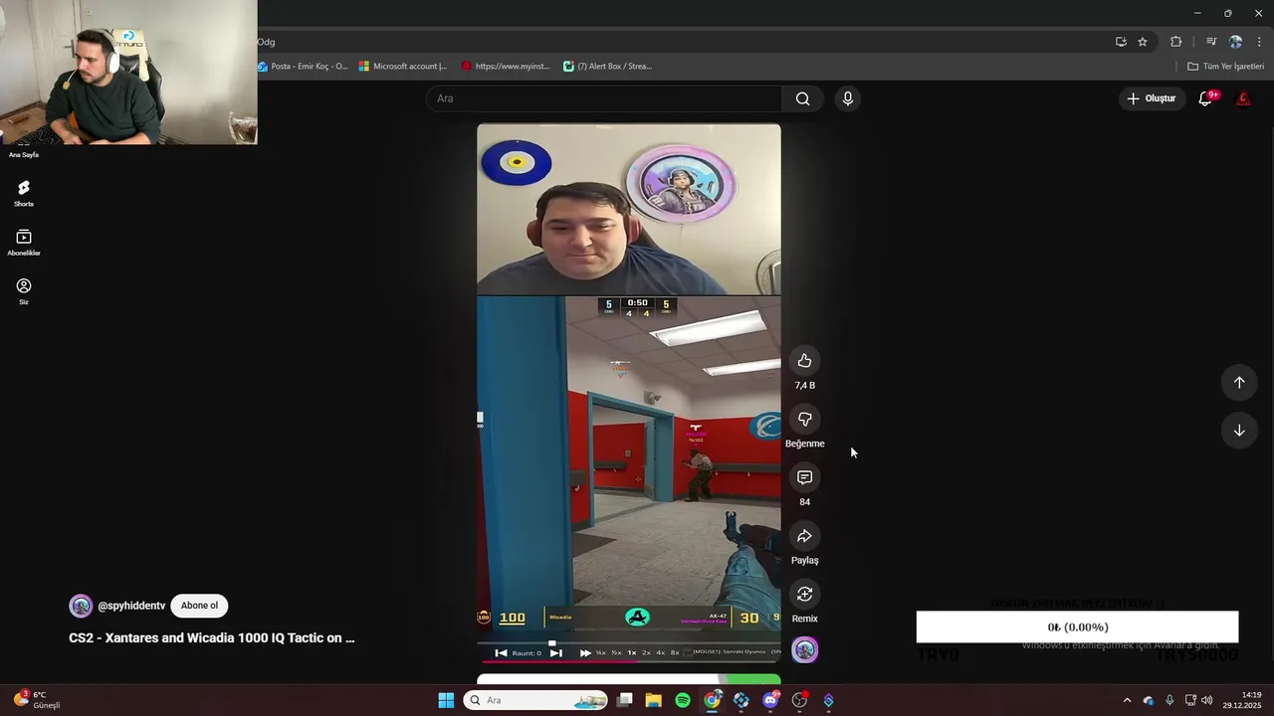Viewport: 1274px width, 716px height.
Task: Open the Windows Start menu
Action: [446, 701]
